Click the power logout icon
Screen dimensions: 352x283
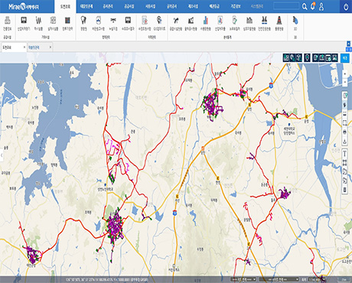coord(346,7)
